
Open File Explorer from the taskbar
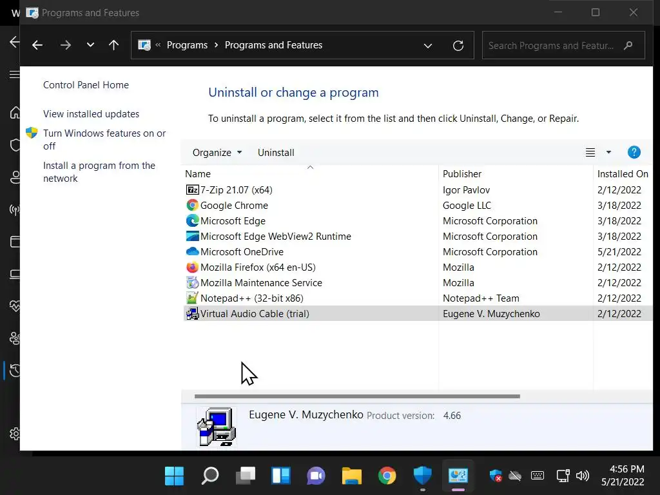click(x=351, y=476)
